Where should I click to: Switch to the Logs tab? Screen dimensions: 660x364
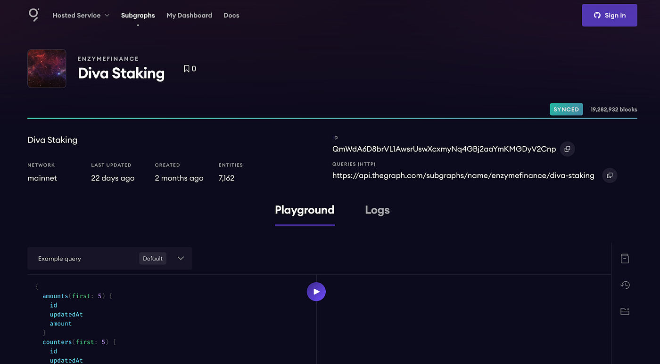[377, 210]
